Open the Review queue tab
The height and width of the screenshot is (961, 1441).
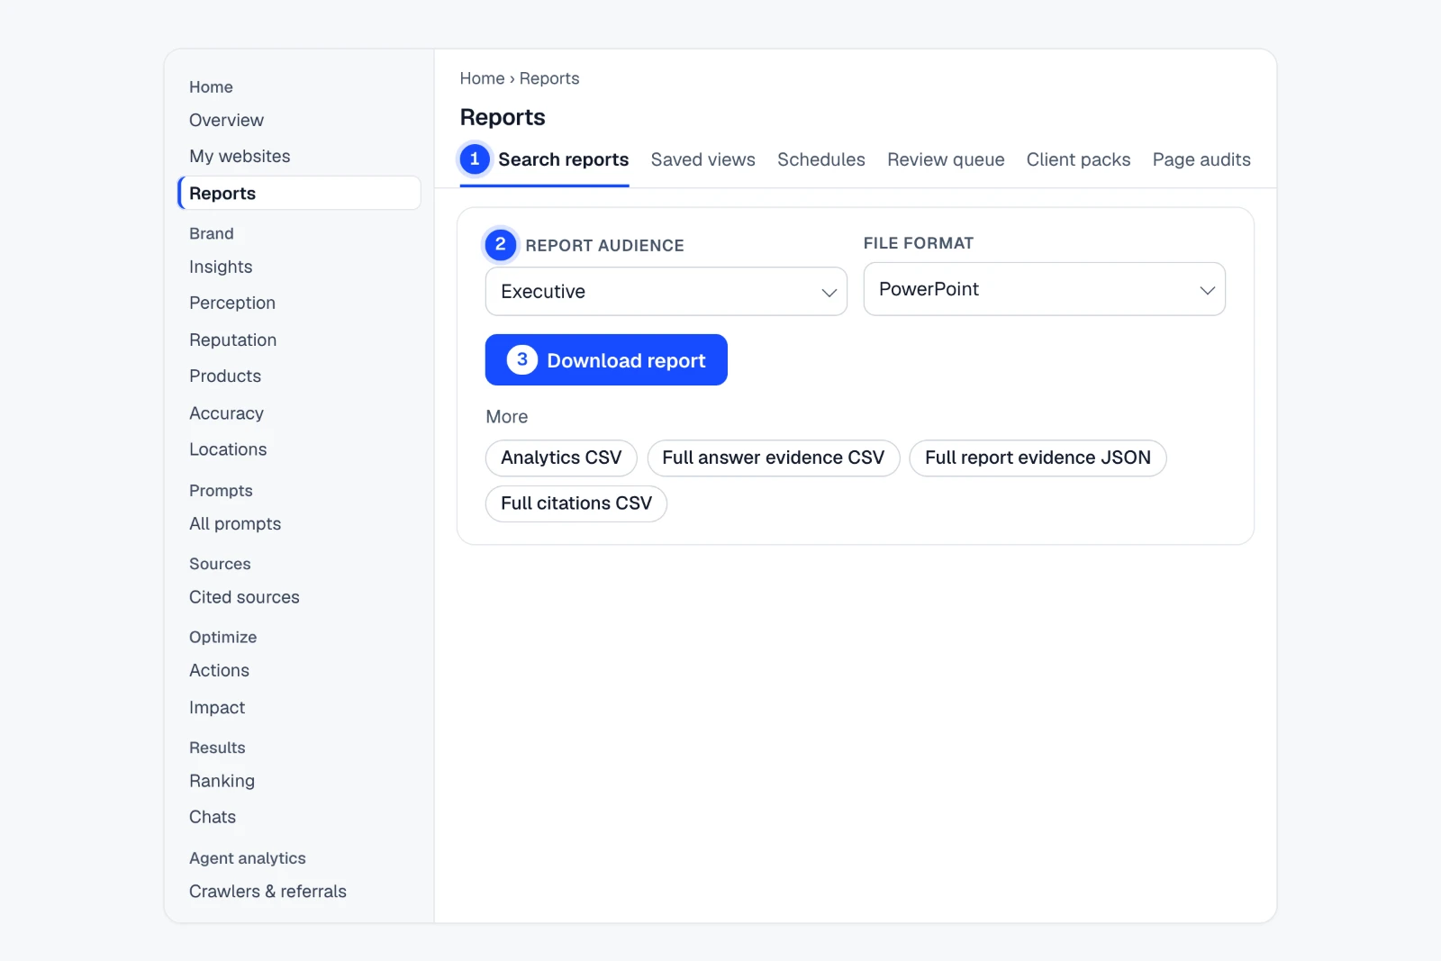946,159
